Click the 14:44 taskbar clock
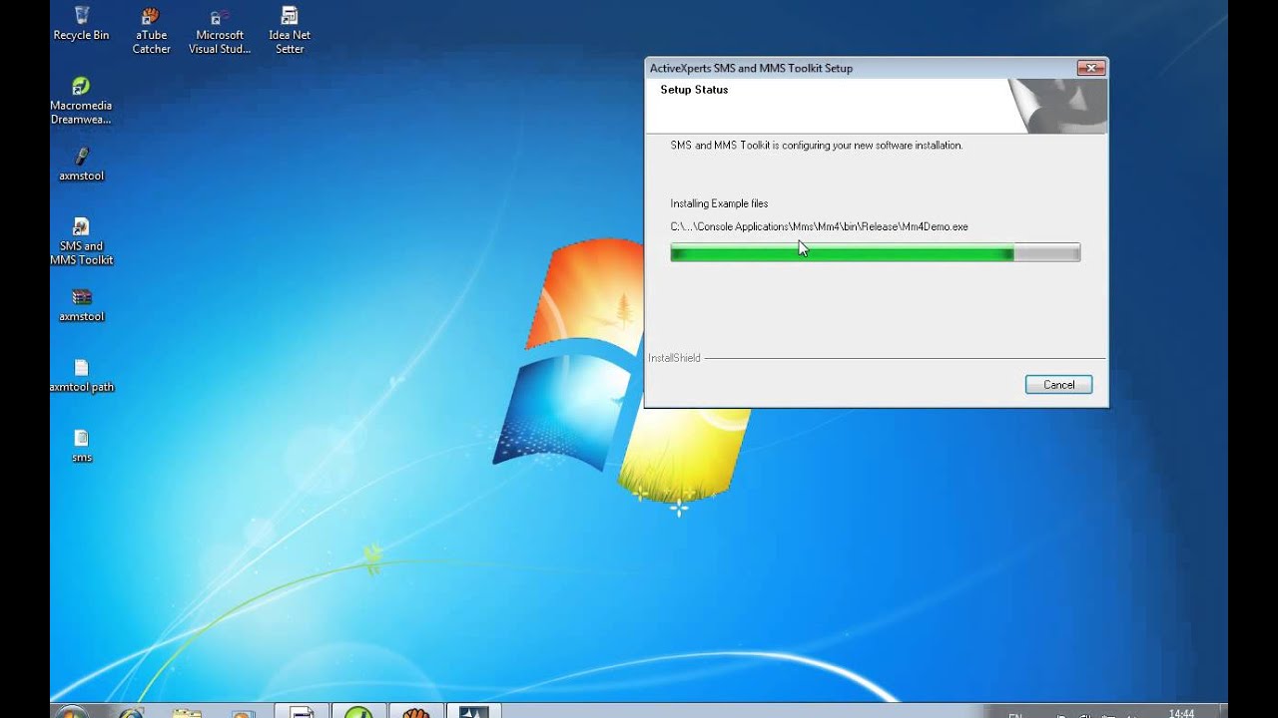 tap(1181, 713)
